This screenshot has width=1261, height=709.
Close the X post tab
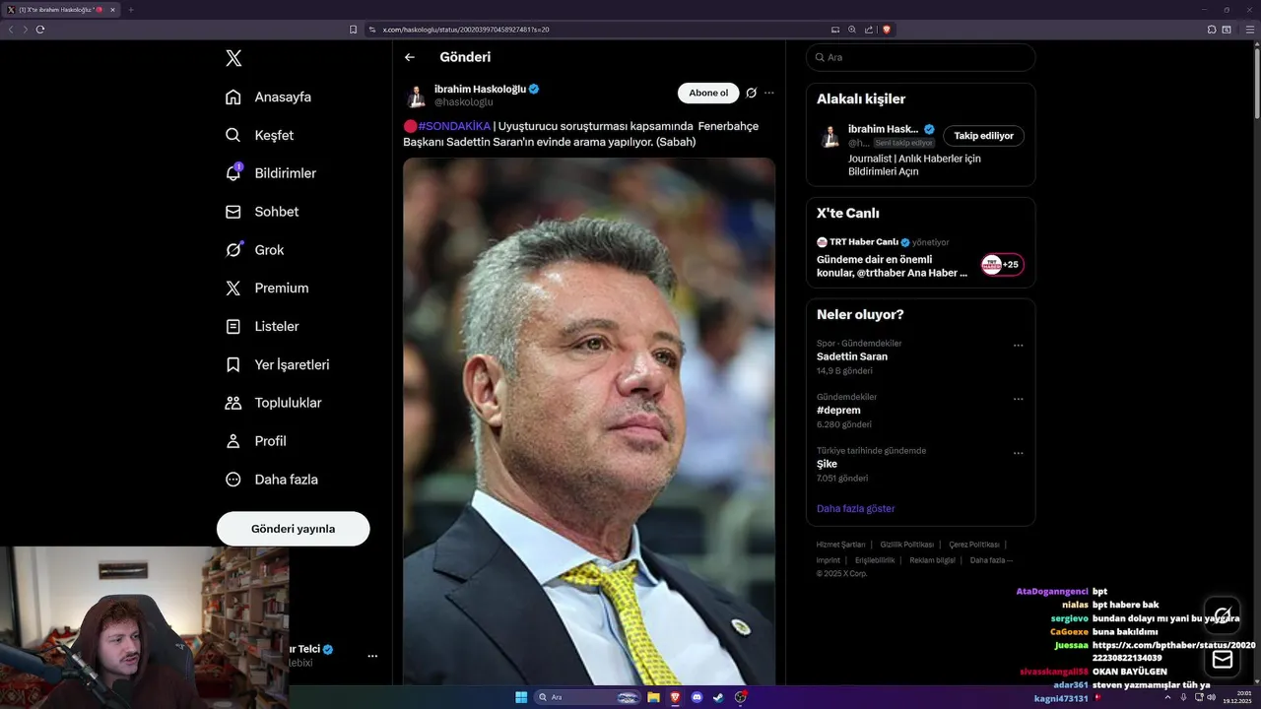(x=112, y=10)
